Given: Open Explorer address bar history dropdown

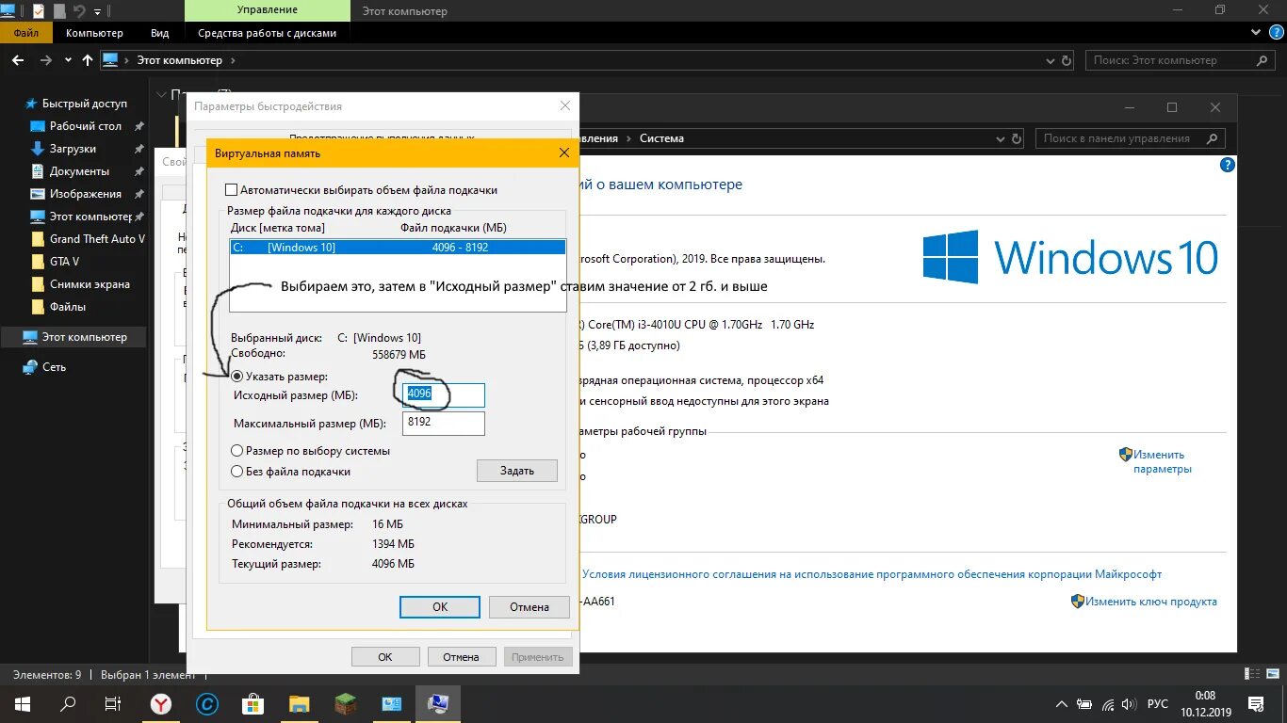Looking at the screenshot, I should 1051,60.
